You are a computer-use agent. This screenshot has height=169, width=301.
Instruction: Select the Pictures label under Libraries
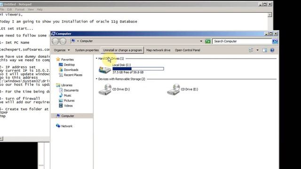69,100
